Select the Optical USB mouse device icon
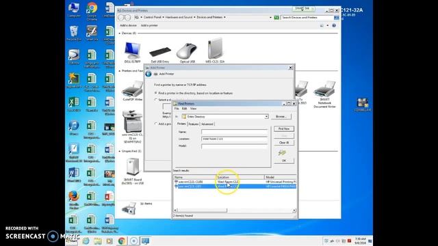The width and height of the screenshot is (438, 246). point(187,51)
